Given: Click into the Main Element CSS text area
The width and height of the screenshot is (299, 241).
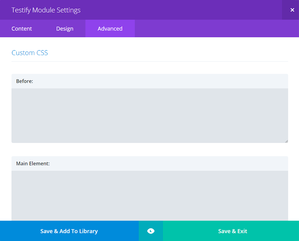Looking at the screenshot, I should coord(150,196).
